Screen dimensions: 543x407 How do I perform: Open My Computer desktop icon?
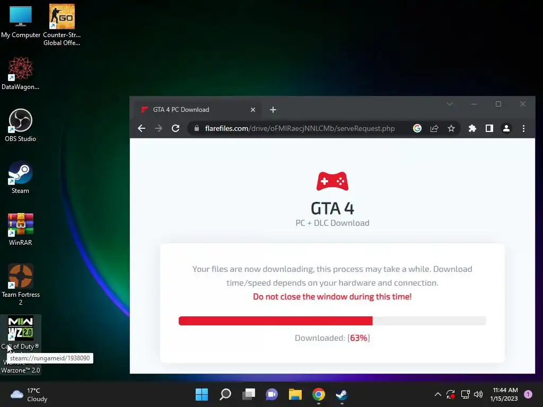tap(21, 21)
